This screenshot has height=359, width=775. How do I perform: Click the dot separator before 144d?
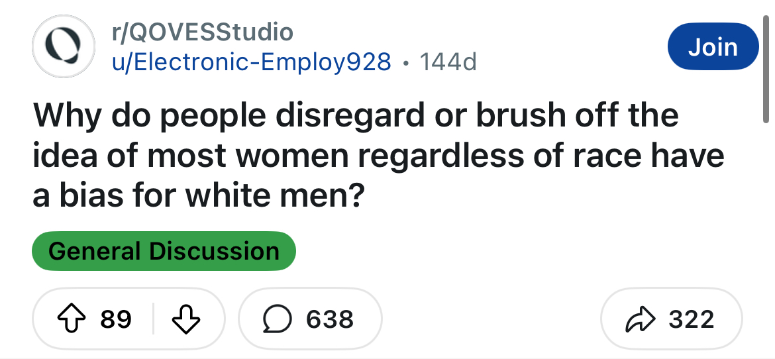coord(406,63)
